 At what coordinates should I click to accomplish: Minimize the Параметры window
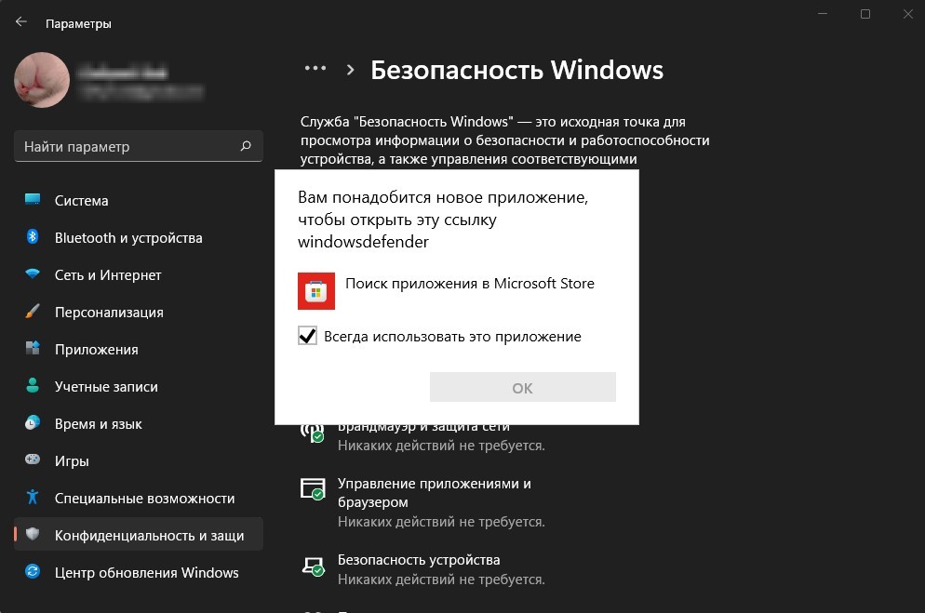pos(823,14)
